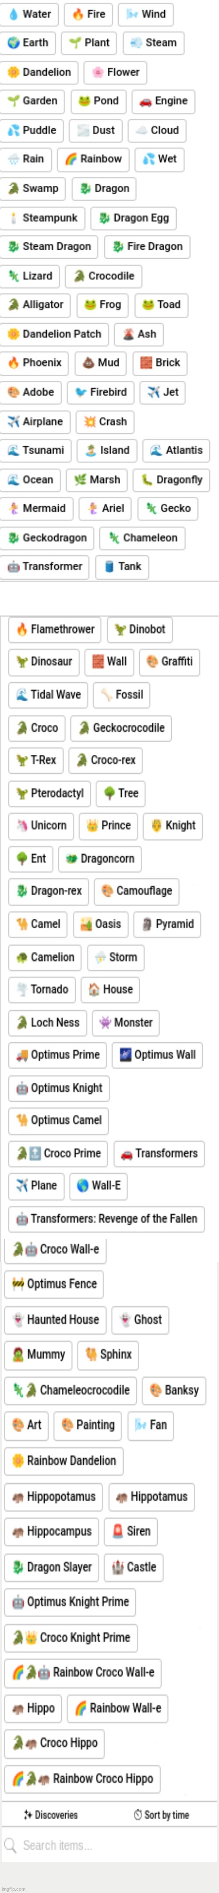This screenshot has width=219, height=1893.
Task: Pick the Rainbow element
Action: point(93,159)
